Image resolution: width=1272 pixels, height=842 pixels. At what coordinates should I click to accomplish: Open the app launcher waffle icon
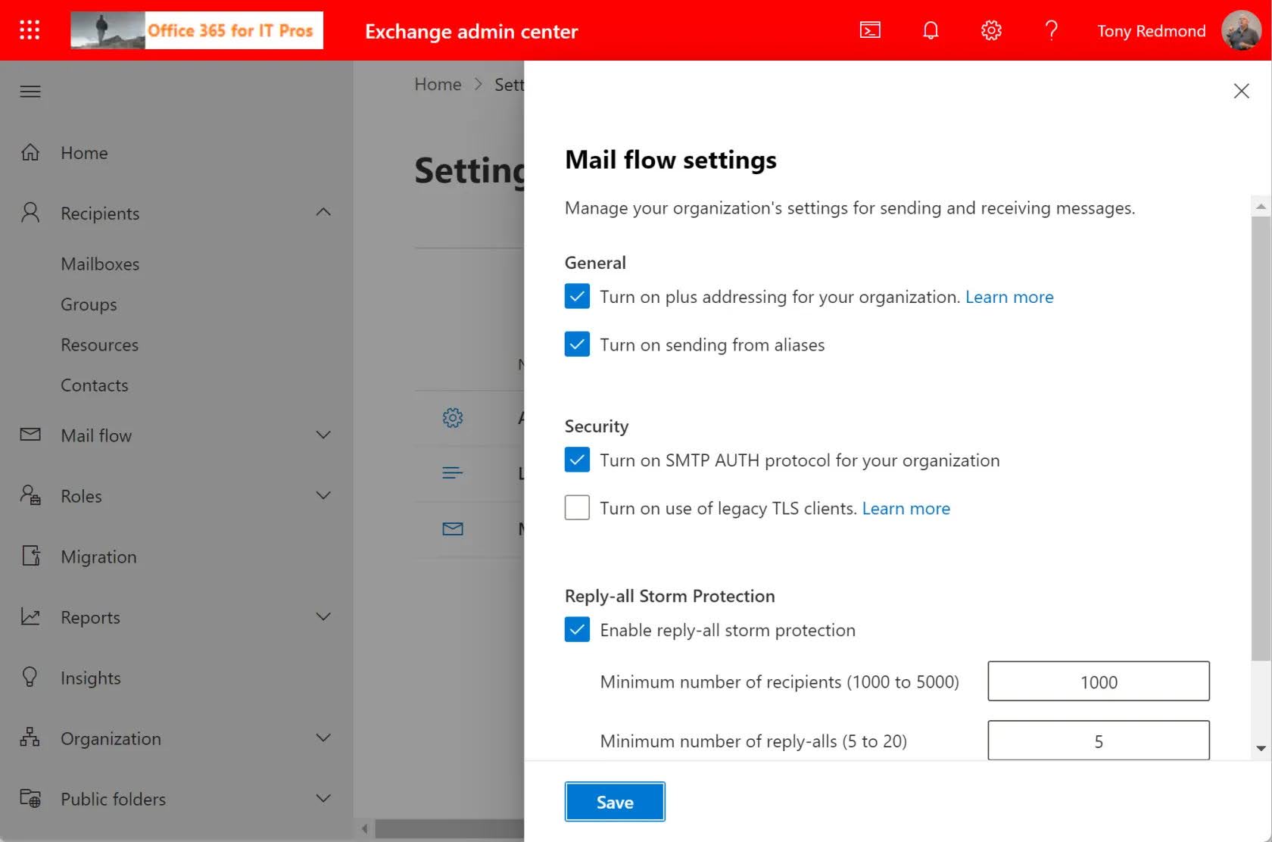(30, 30)
